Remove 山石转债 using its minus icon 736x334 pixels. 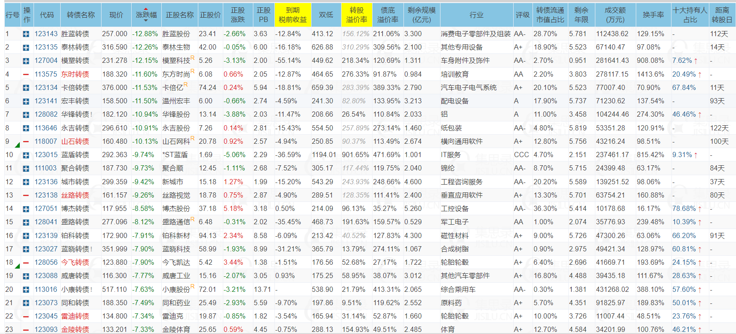tap(26, 142)
